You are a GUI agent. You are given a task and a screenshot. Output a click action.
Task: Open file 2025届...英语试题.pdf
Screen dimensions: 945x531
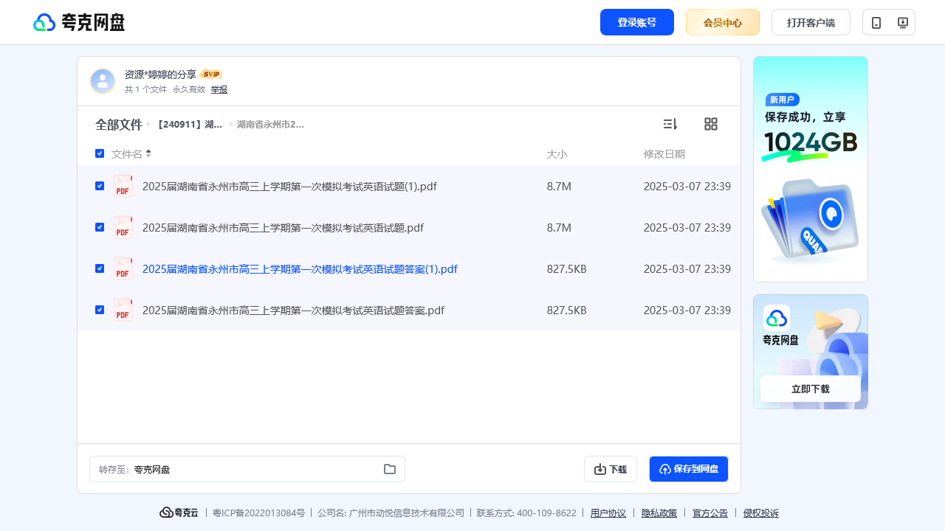click(x=283, y=228)
